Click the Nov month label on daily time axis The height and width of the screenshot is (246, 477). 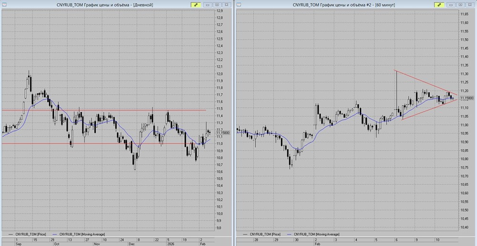coord(97,244)
